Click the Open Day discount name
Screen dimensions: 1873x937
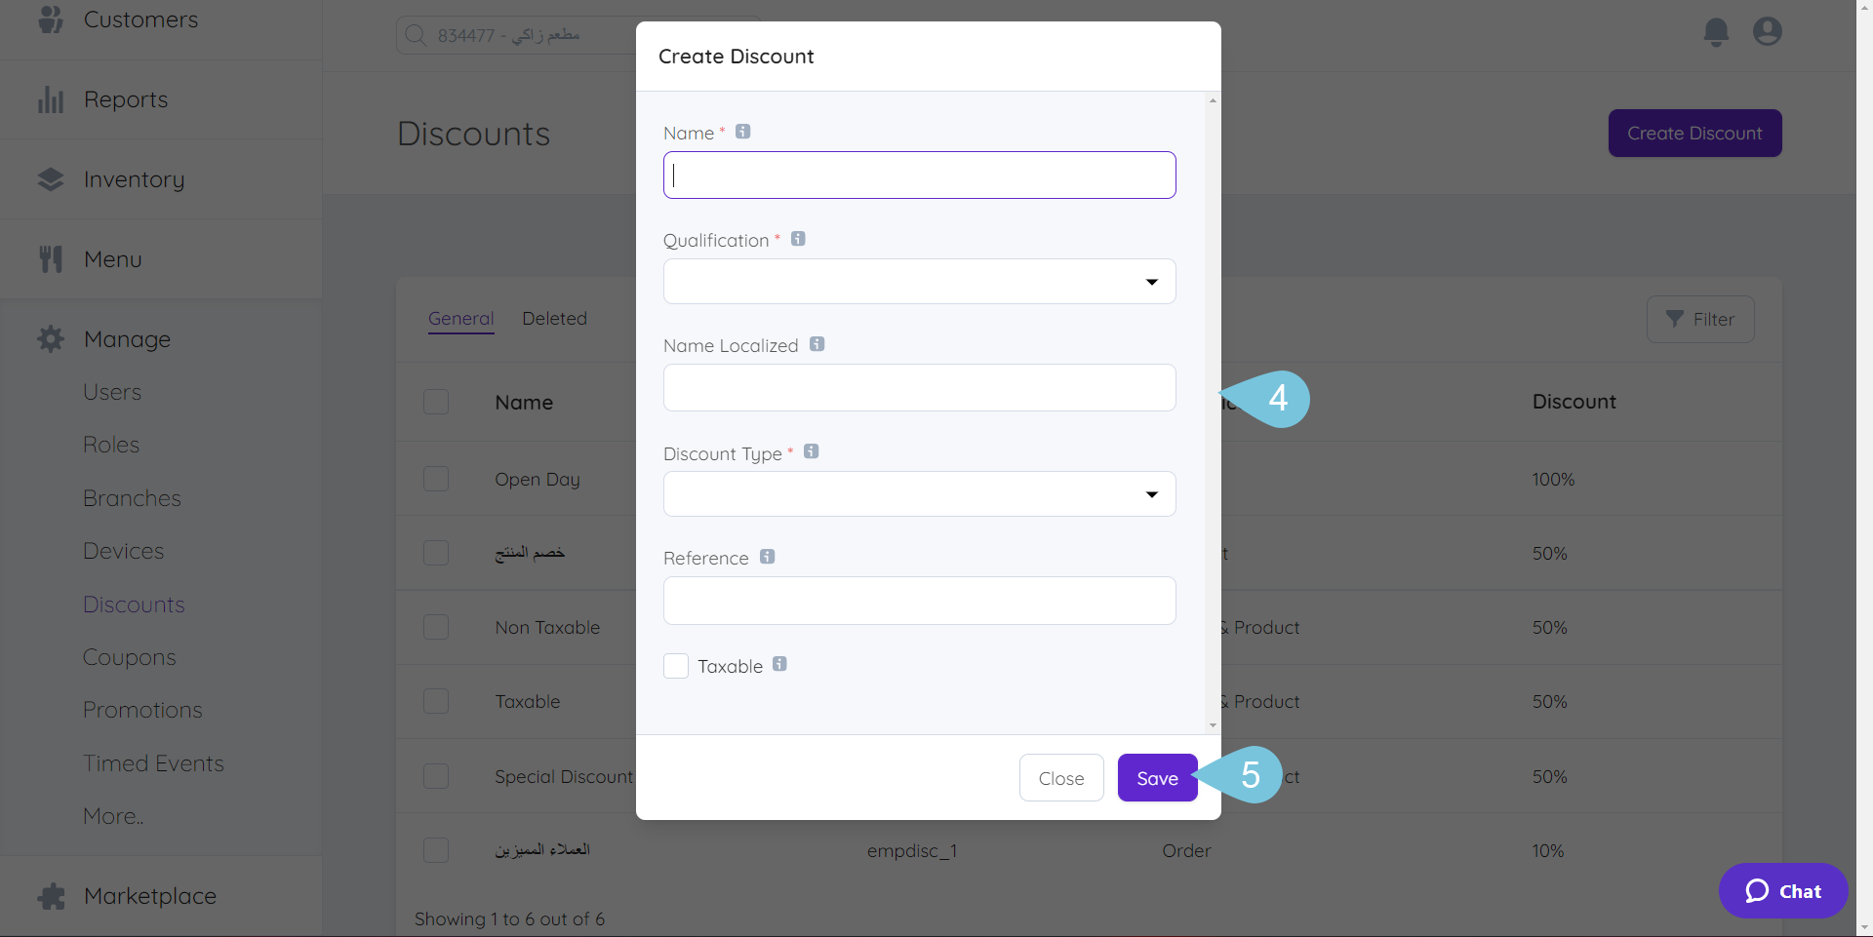[538, 479]
